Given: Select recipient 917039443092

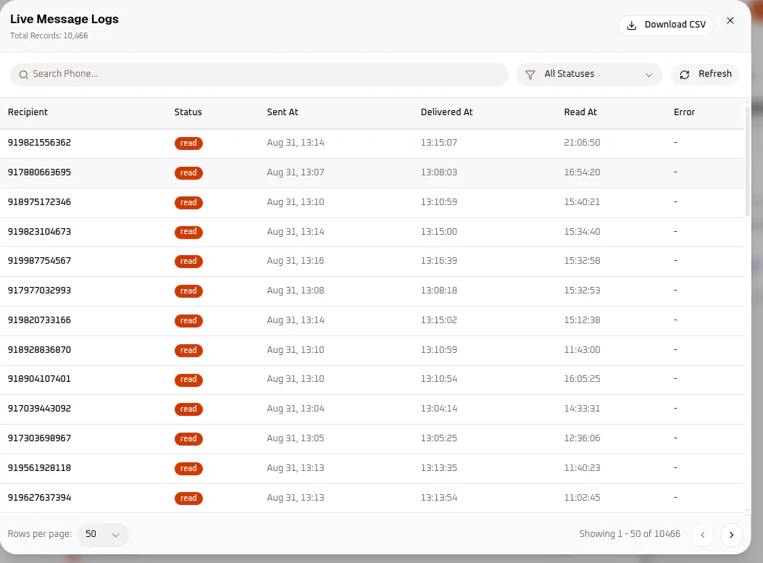Looking at the screenshot, I should pyautogui.click(x=39, y=409).
